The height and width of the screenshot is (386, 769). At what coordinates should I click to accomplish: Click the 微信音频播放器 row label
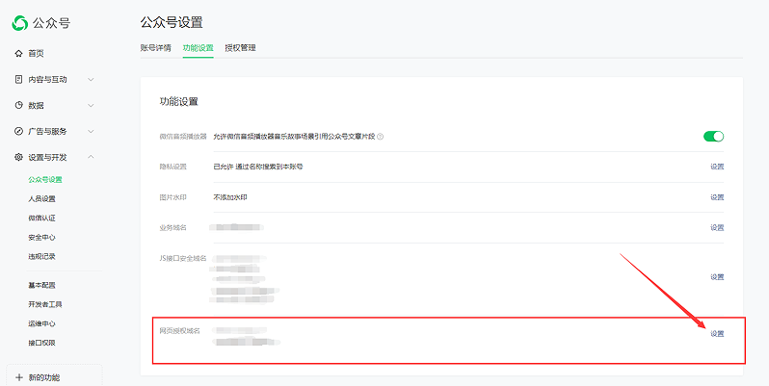click(x=183, y=137)
